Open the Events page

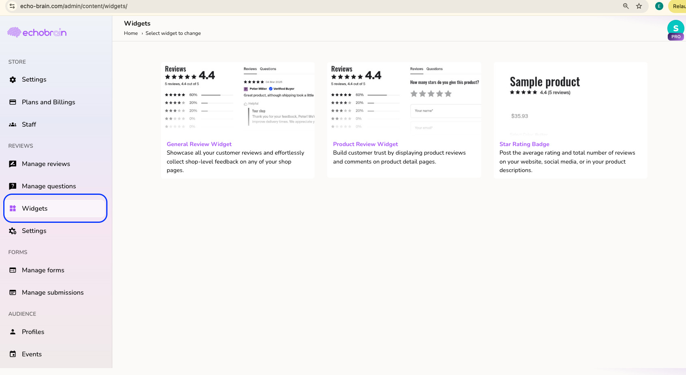tap(56, 354)
